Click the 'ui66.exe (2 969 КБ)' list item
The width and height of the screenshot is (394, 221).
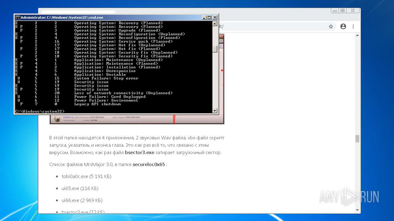click(x=82, y=200)
